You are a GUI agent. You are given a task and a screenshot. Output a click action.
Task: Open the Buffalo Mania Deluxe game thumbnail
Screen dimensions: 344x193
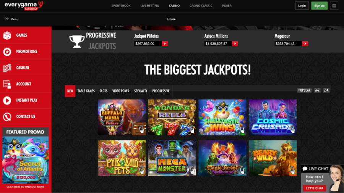click(x=122, y=117)
